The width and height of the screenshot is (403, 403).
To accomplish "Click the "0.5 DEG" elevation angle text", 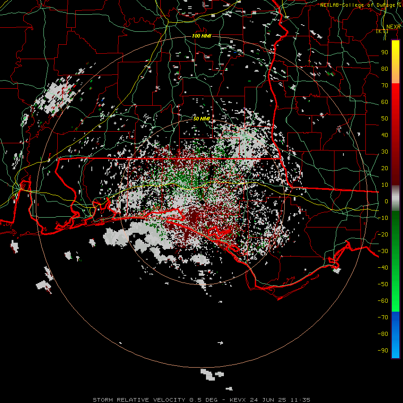I will click(204, 400).
